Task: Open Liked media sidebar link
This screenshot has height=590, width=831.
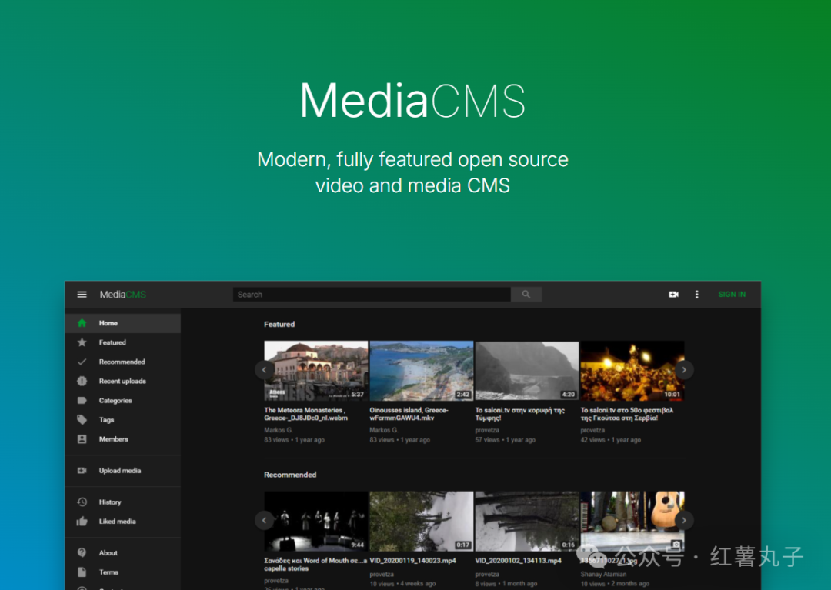Action: click(123, 521)
